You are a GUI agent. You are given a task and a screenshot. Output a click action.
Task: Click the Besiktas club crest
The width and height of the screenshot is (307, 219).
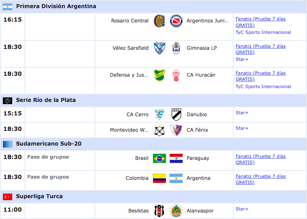pos(159,211)
